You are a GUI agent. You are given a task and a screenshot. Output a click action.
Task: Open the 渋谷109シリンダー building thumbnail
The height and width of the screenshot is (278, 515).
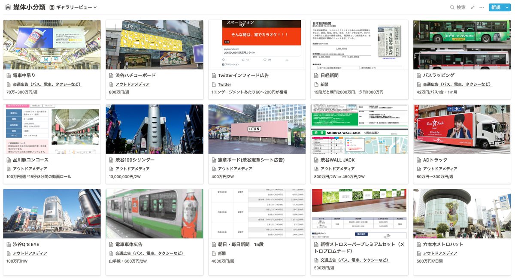coord(154,129)
